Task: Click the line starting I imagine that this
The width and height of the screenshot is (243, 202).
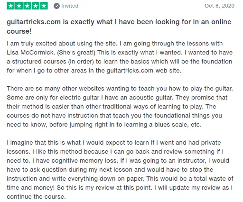Action: (x=114, y=143)
